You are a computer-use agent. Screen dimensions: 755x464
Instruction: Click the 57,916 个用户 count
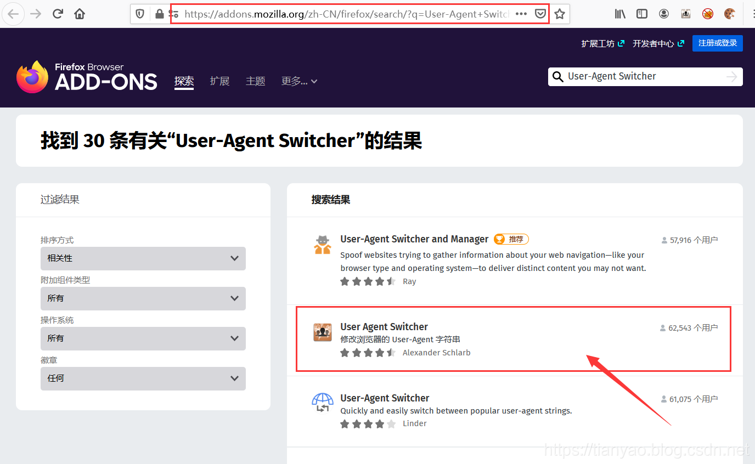pos(690,240)
